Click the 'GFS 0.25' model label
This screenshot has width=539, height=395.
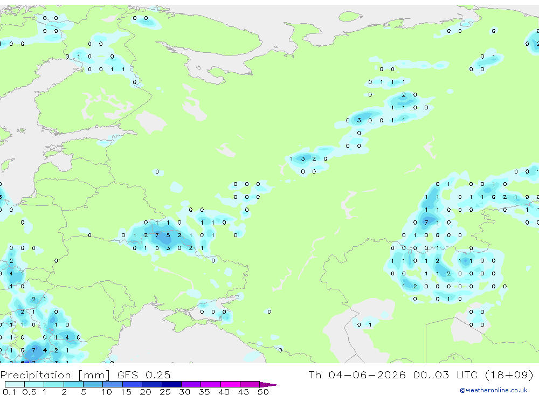click(144, 375)
